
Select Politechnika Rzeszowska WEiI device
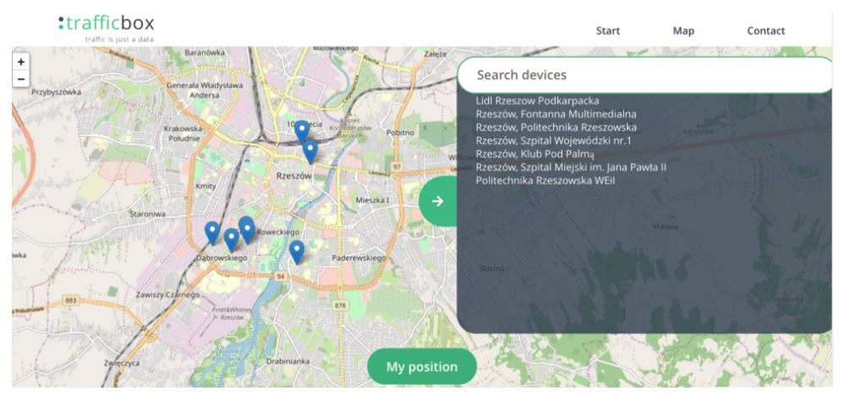(546, 180)
